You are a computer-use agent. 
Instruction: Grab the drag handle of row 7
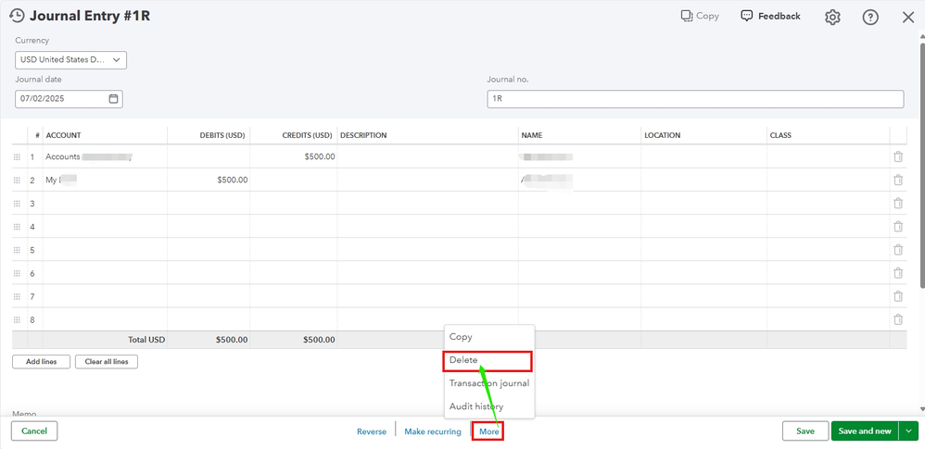pos(17,296)
